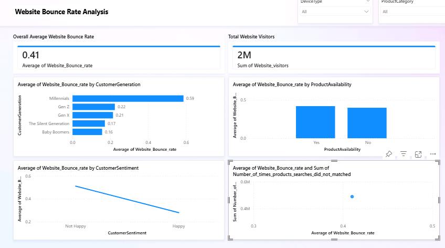Image resolution: width=445 pixels, height=248 pixels.
Task: Click the 0.17 Silent Generation data label
Action: click(112, 123)
